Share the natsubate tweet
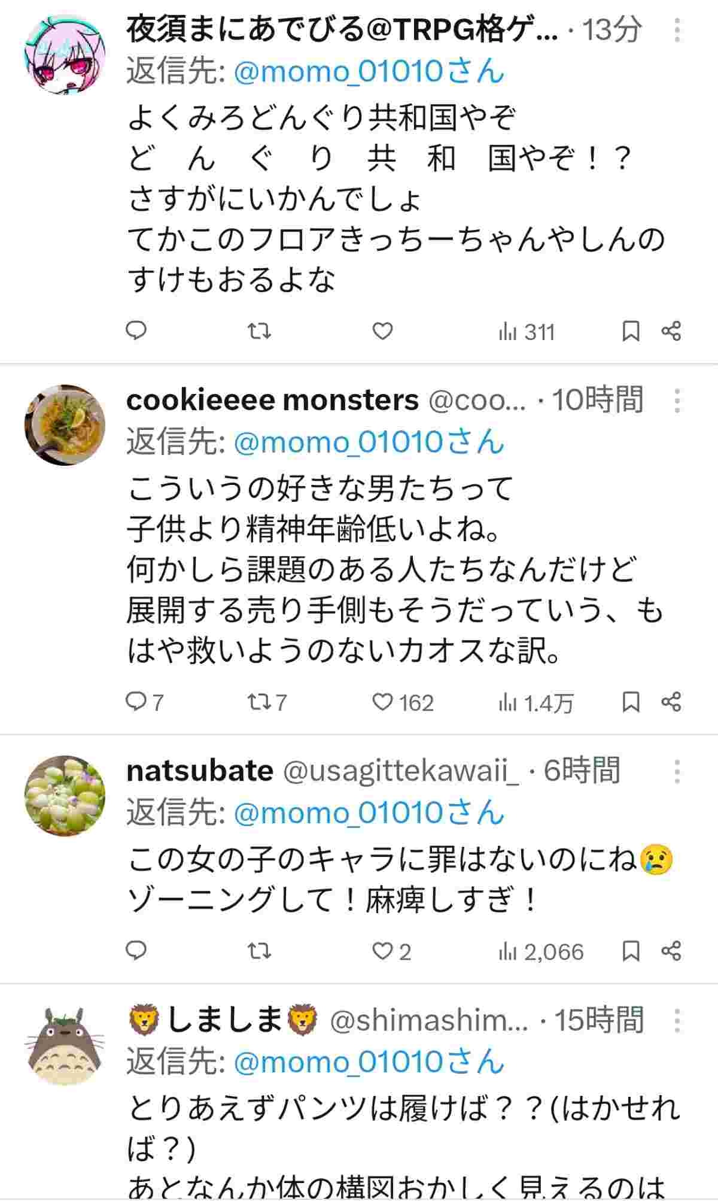718x1201 pixels. point(671,951)
